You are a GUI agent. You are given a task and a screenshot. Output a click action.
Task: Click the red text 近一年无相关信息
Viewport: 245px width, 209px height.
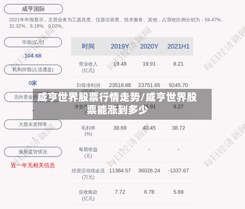(33, 165)
